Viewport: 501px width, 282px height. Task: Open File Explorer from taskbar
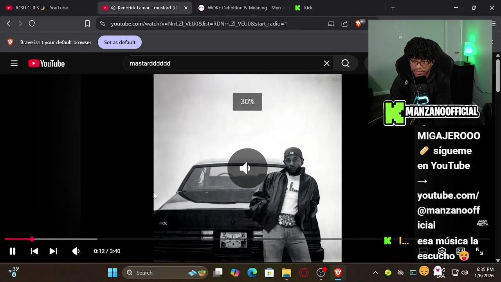coord(287,273)
